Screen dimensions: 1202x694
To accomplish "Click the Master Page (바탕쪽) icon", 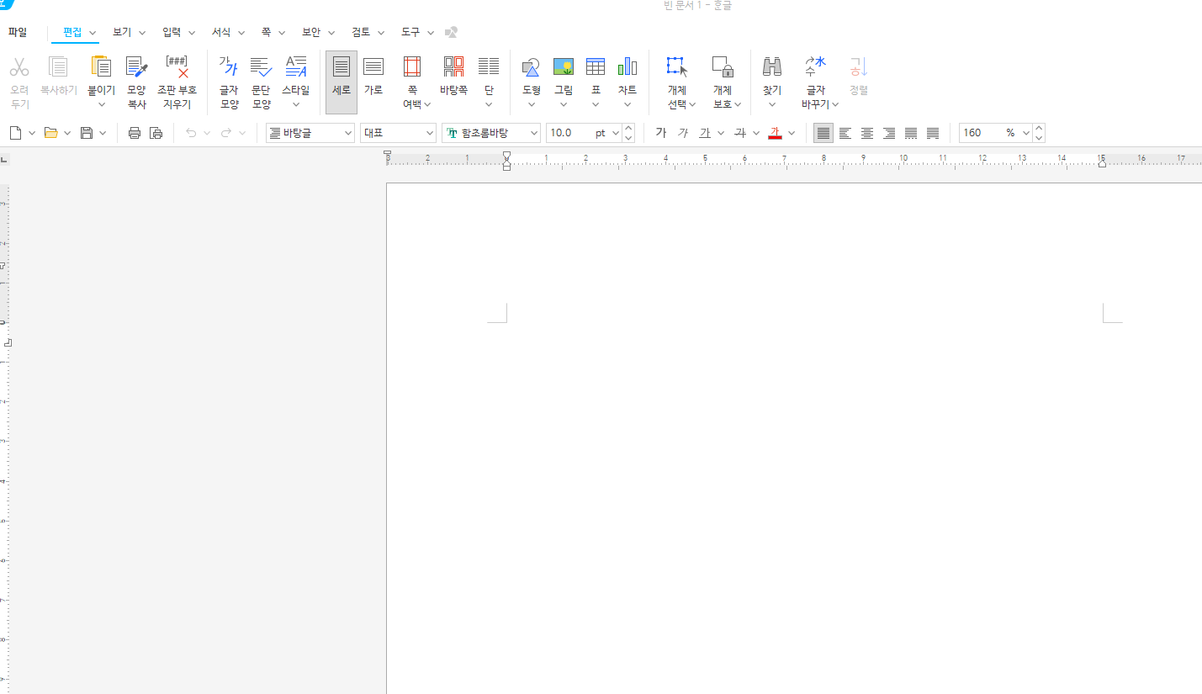I will click(453, 67).
